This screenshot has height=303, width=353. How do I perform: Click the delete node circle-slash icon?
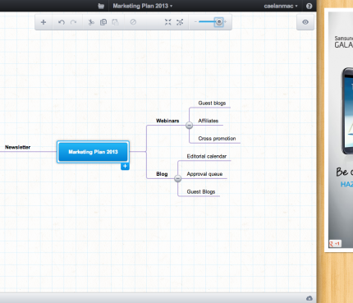133,22
